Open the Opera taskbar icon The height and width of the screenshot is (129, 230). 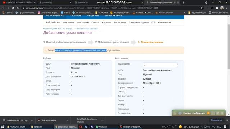click(80, 127)
